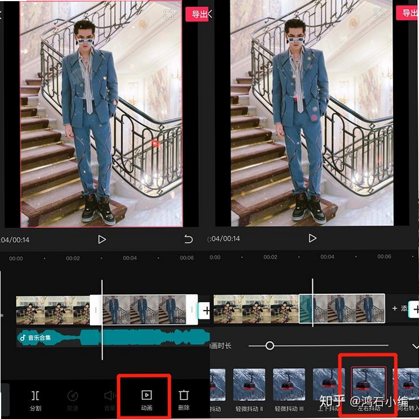Tap the undo arrow in left panel

188,239
